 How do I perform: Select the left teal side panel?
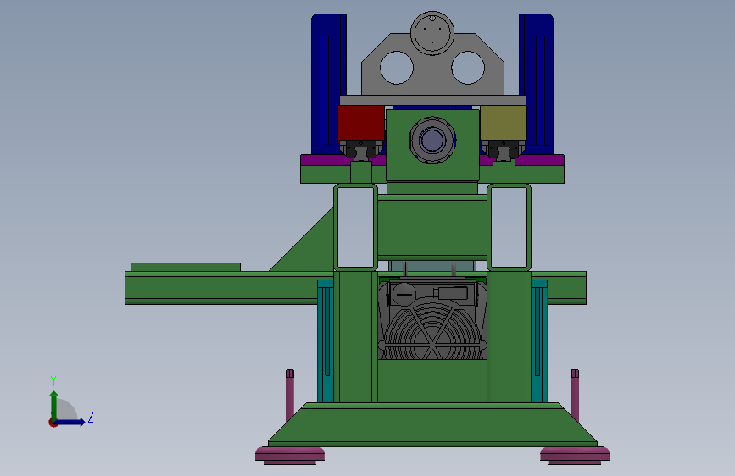click(326, 341)
